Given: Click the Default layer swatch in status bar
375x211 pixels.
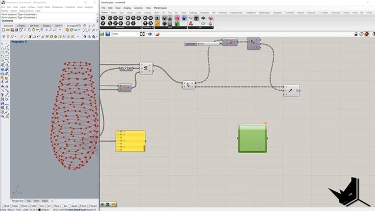Looking at the screenshot, I should pos(40,210).
